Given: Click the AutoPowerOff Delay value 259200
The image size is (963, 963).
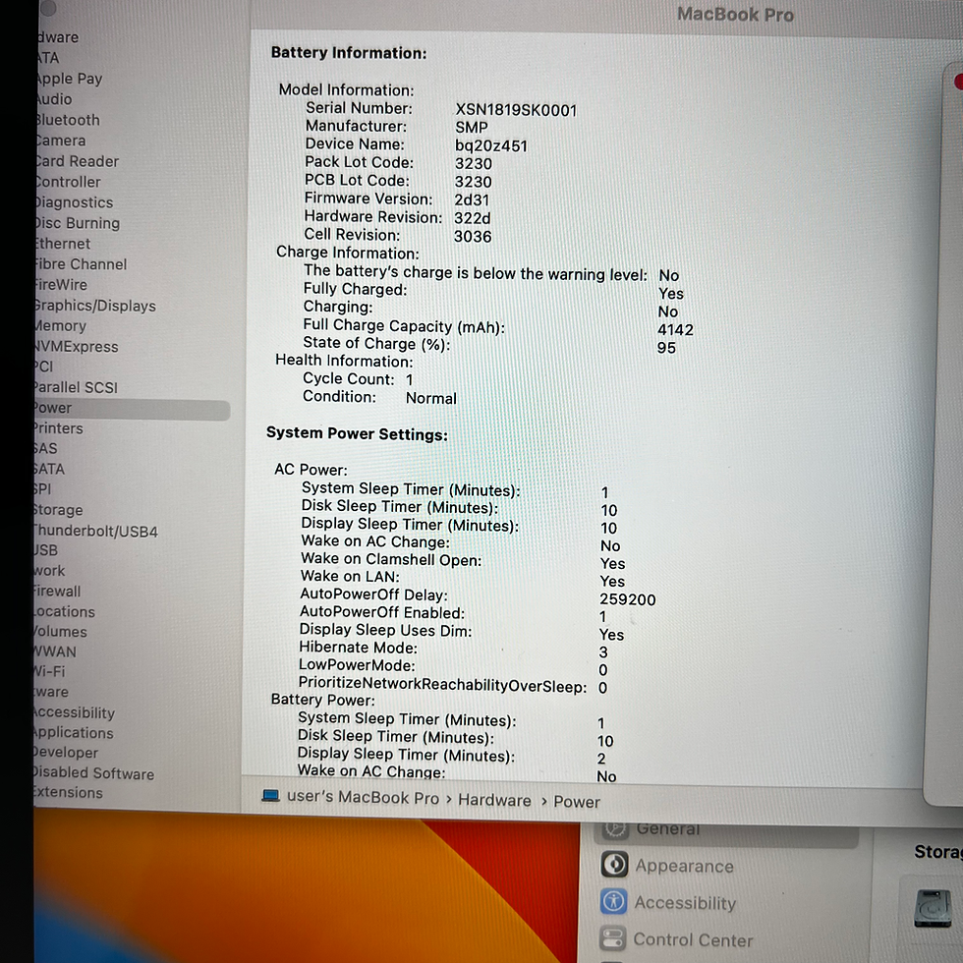Looking at the screenshot, I should tap(627, 599).
